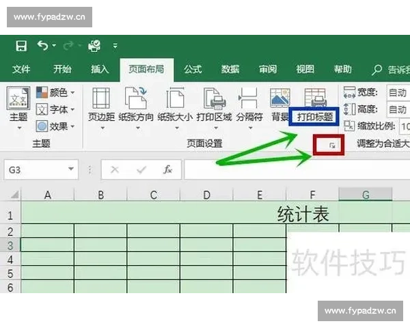Click the 统计表 title cell
Viewport: 410px width, 328px height.
coord(303,214)
